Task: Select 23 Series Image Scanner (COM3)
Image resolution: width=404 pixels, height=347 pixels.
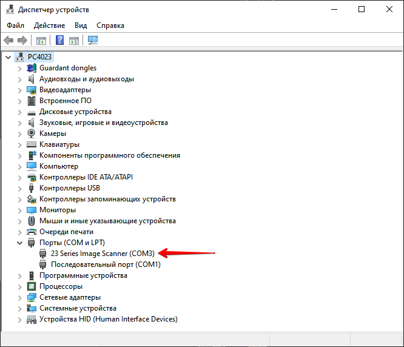Action: tap(103, 254)
